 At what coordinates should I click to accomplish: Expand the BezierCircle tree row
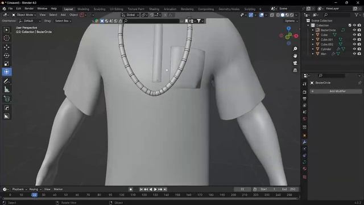313,30
